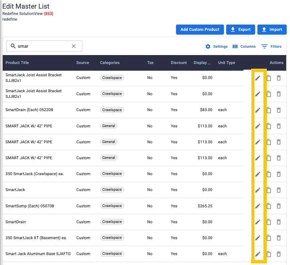Open the Filters panel
The image size is (290, 265).
click(x=271, y=46)
